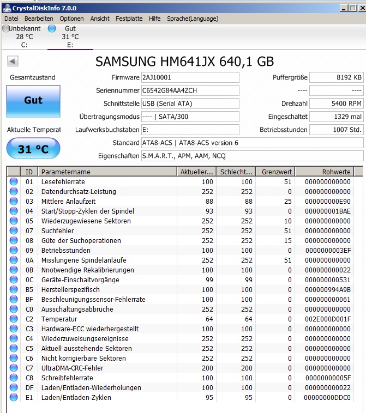This screenshot has width=366, height=413.
Task: Click the Übertragungsmodus field SATA/300
Action: (x=190, y=117)
